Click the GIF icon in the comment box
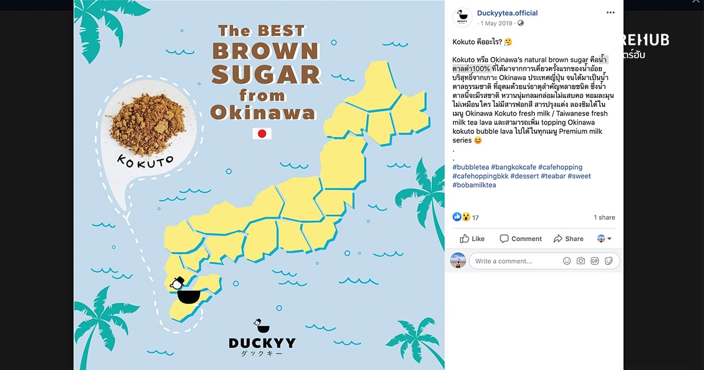Viewport: 704px width, 370px height. tap(594, 260)
